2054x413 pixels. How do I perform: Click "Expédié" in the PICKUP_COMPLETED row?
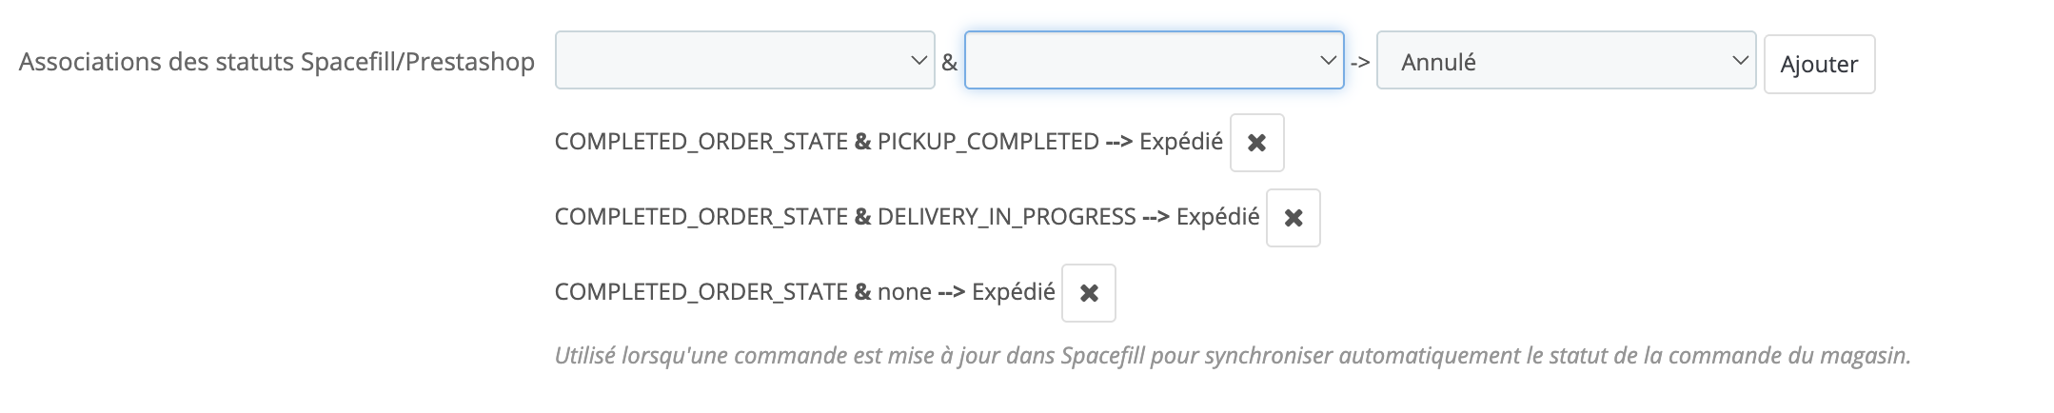point(1180,142)
